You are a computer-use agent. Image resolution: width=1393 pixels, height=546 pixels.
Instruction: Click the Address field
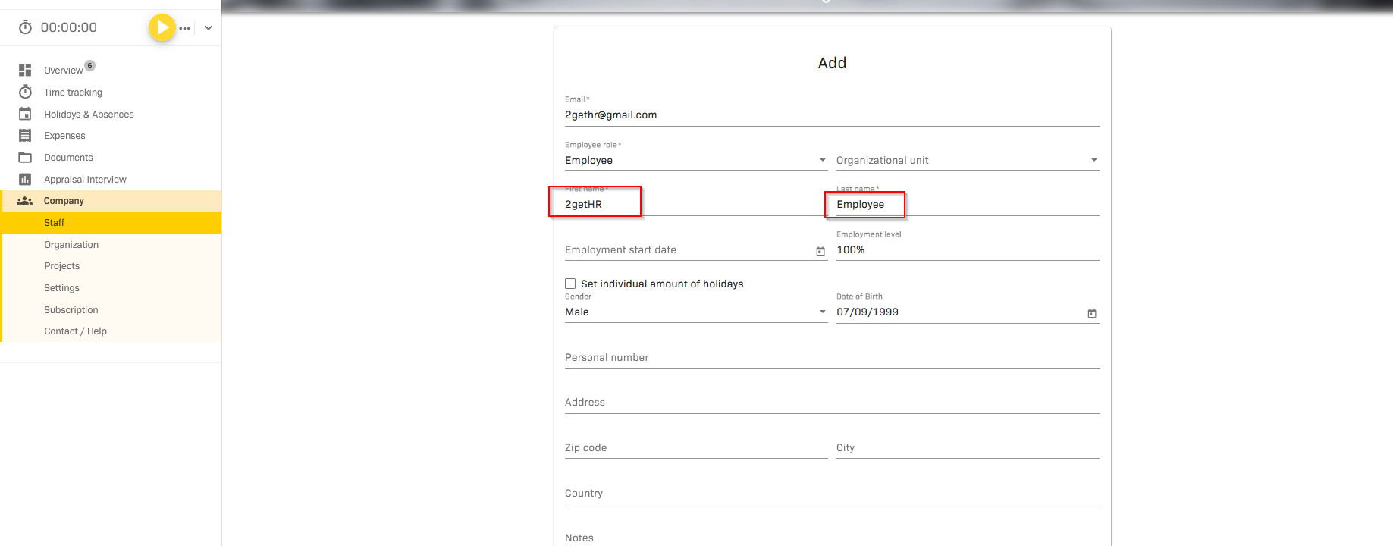coord(832,403)
